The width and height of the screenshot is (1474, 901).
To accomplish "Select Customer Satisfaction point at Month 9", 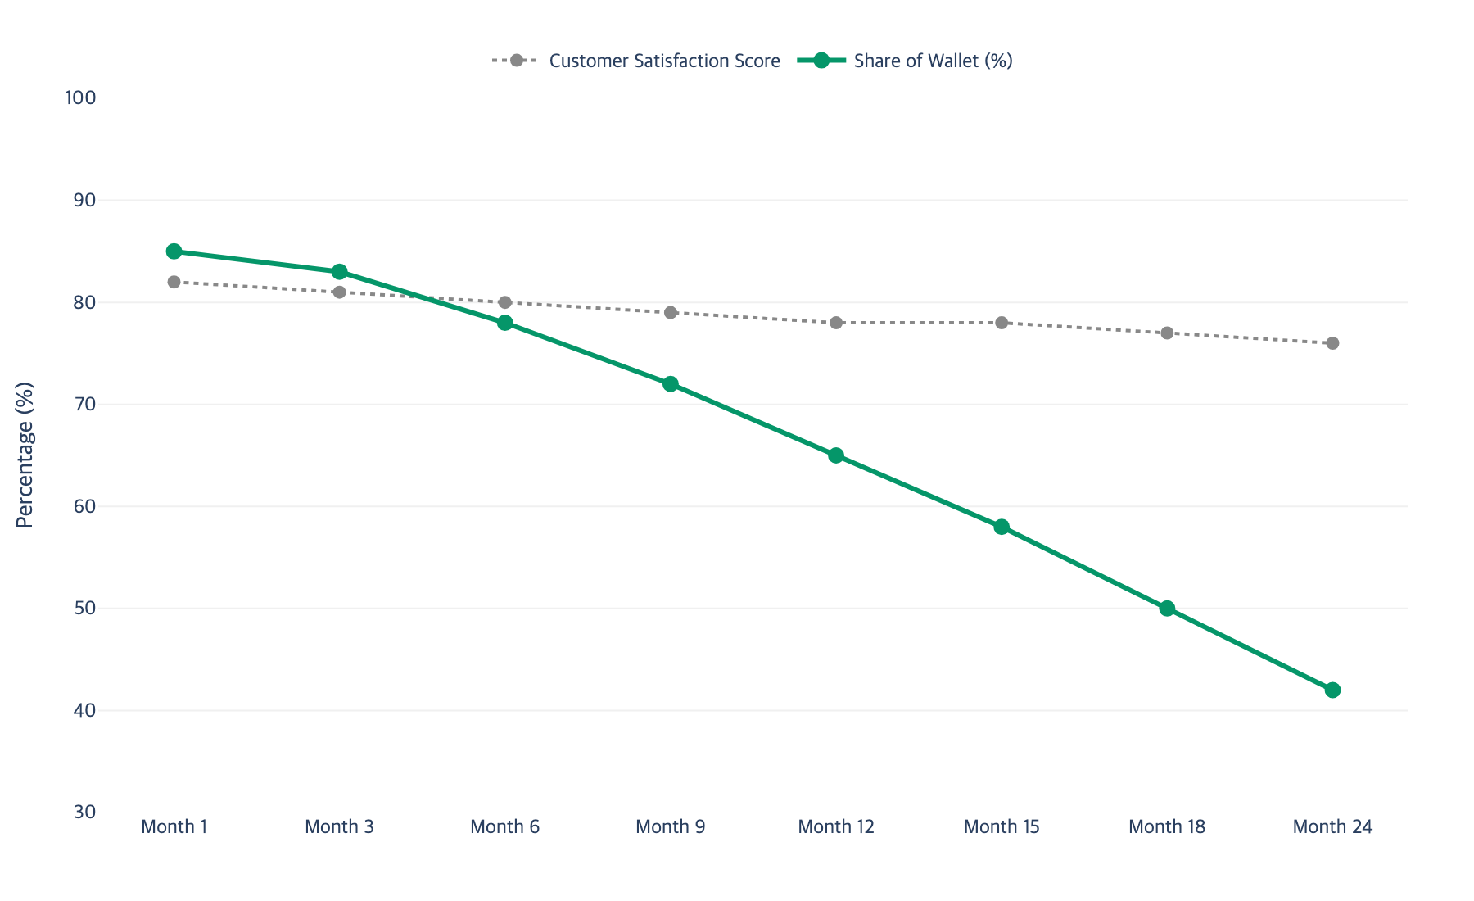I will point(671,313).
